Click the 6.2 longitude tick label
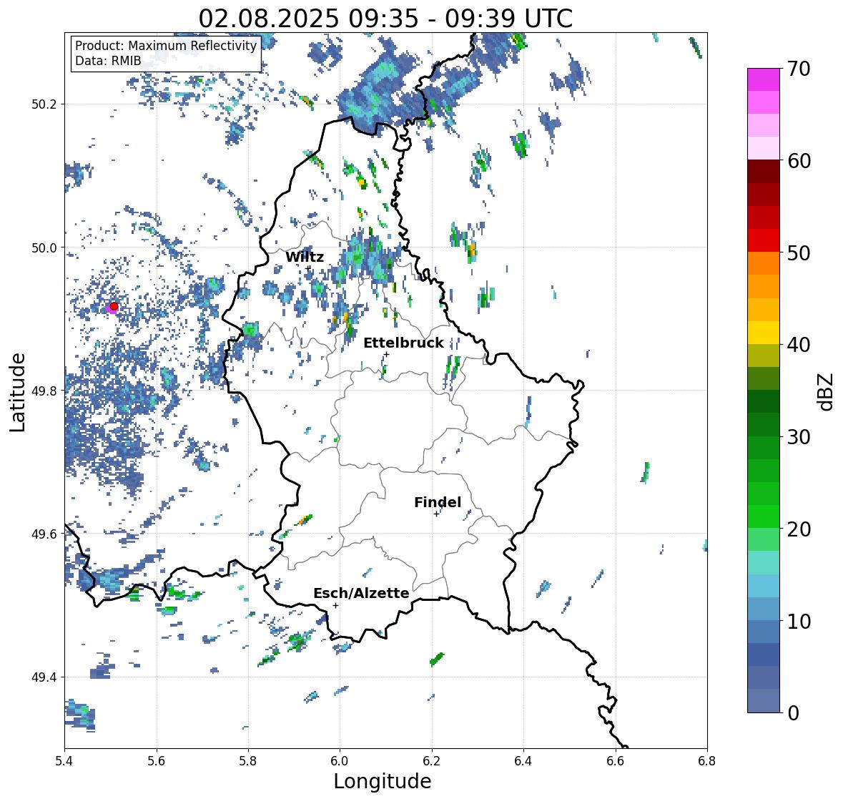Screen dimensions: 843x799 pyautogui.click(x=432, y=761)
